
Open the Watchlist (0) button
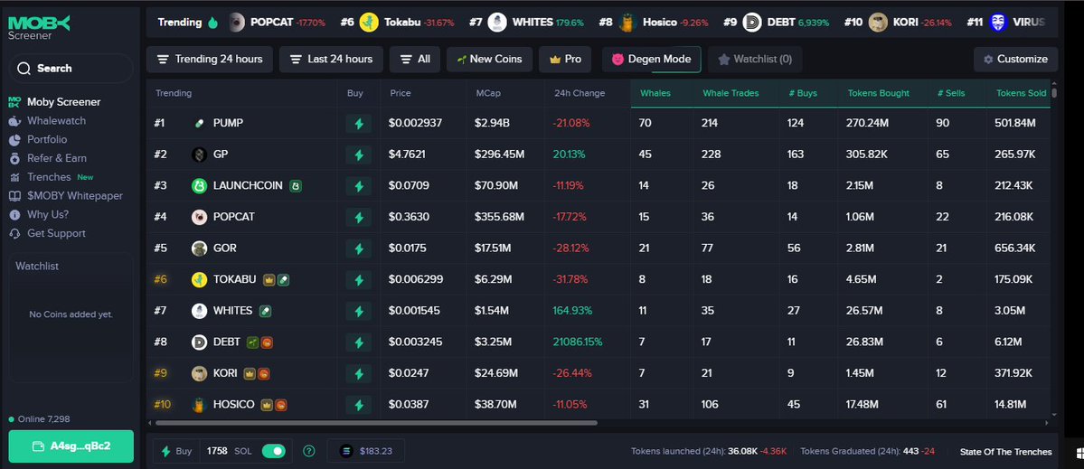pos(755,60)
